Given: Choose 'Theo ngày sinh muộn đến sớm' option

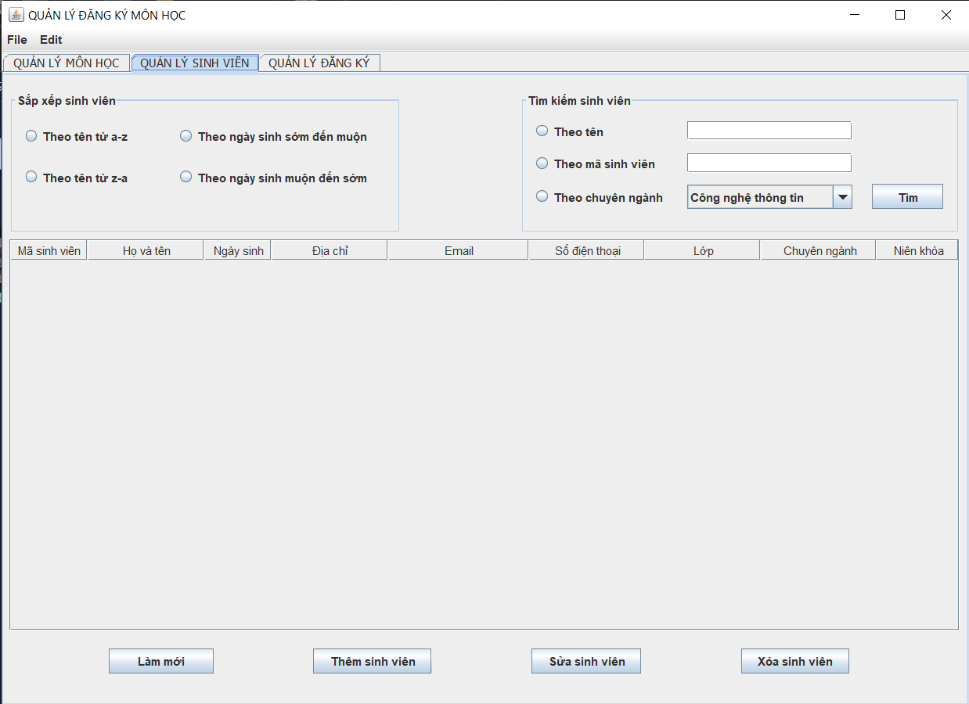Looking at the screenshot, I should point(186,178).
